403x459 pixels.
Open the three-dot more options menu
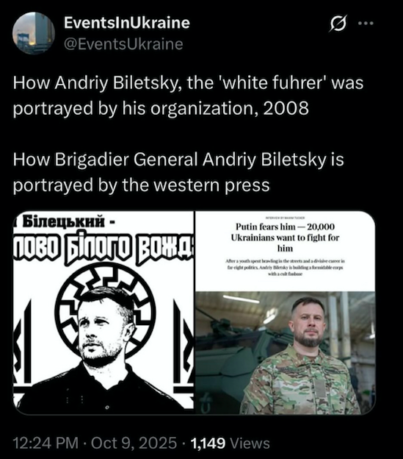pyautogui.click(x=366, y=23)
